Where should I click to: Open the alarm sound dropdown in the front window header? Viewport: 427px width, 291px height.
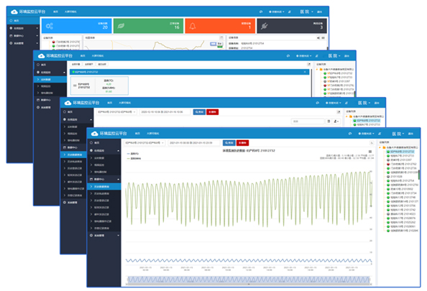tap(367, 134)
